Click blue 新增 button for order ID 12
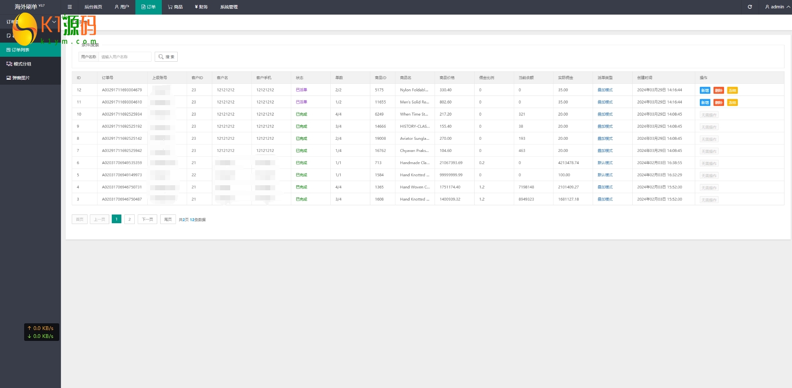Screen dimensions: 792x388 705,91
